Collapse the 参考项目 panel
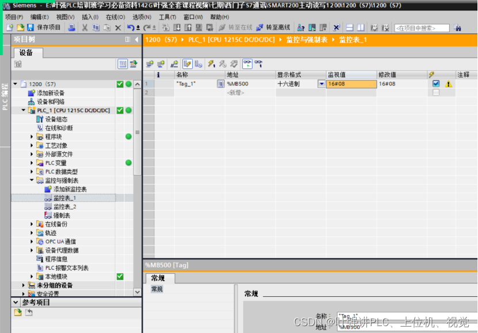Screen dimensions: 478x333 click(x=16, y=302)
